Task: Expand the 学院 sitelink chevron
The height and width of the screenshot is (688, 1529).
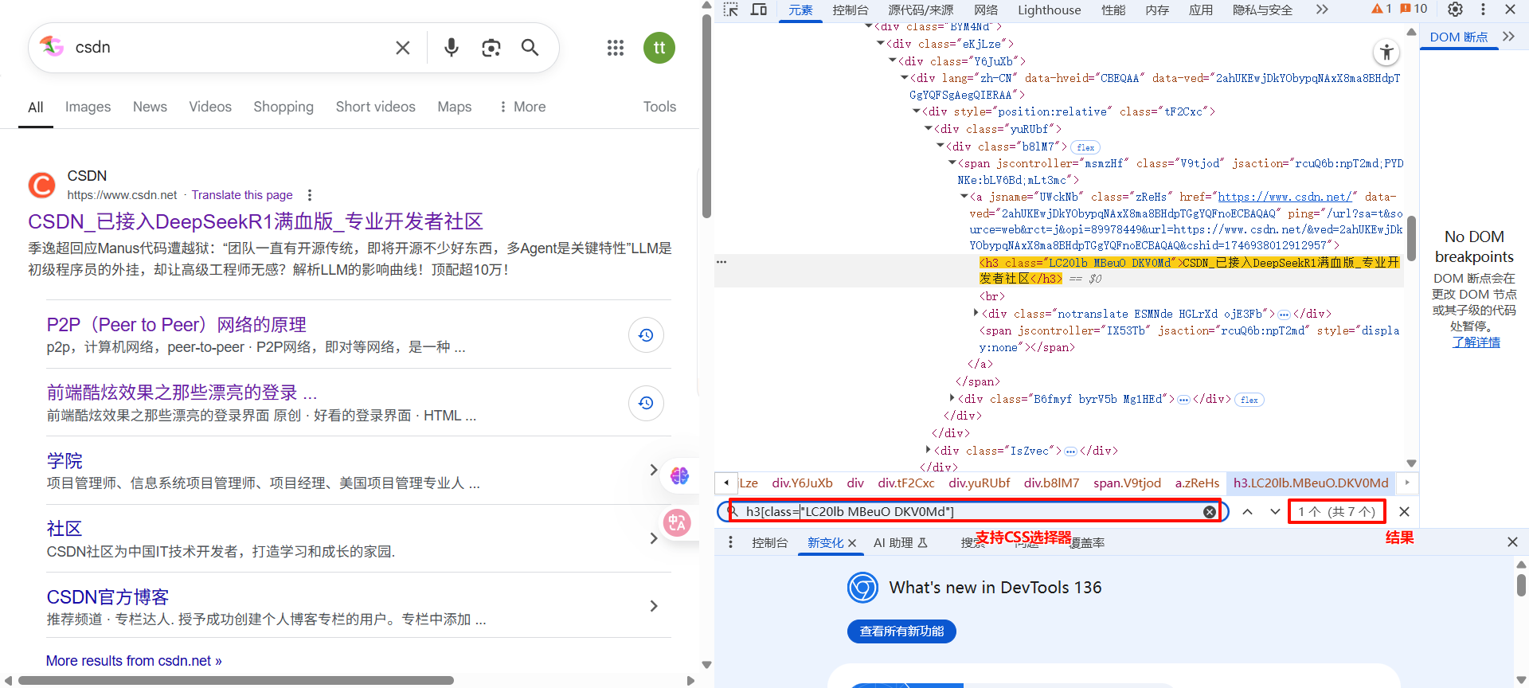Action: (654, 470)
